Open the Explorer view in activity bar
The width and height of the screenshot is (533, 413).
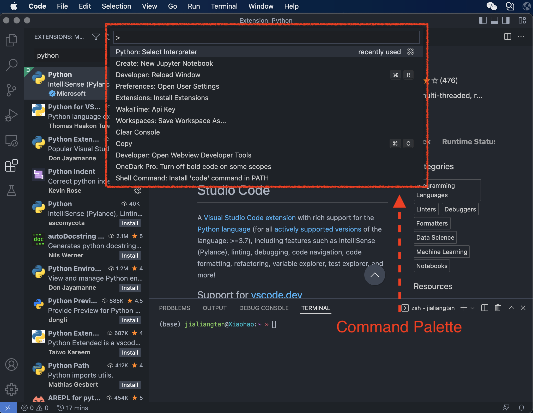pyautogui.click(x=11, y=40)
